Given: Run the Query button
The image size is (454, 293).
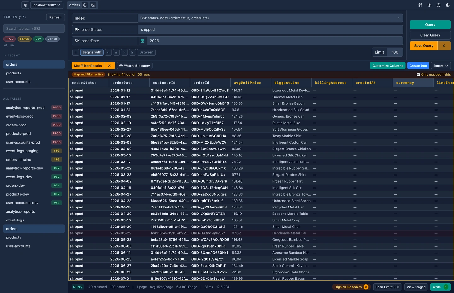Looking at the screenshot, I should 430,25.
